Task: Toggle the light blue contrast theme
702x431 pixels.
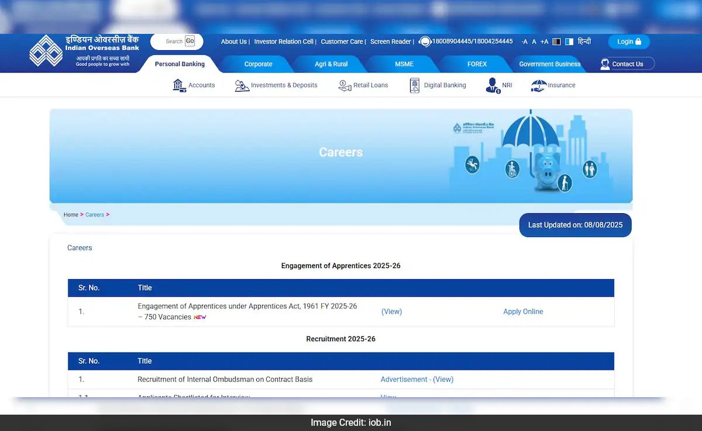Action: [569, 41]
